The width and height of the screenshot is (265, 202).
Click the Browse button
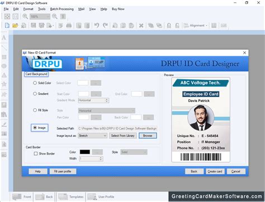148,136
